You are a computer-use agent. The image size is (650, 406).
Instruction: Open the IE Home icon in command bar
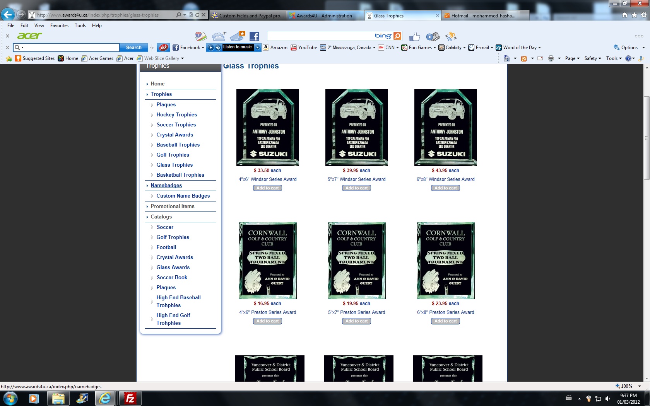point(507,58)
